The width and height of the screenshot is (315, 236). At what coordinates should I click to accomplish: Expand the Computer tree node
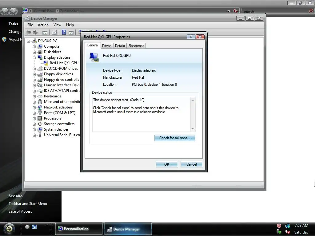pyautogui.click(x=34, y=47)
